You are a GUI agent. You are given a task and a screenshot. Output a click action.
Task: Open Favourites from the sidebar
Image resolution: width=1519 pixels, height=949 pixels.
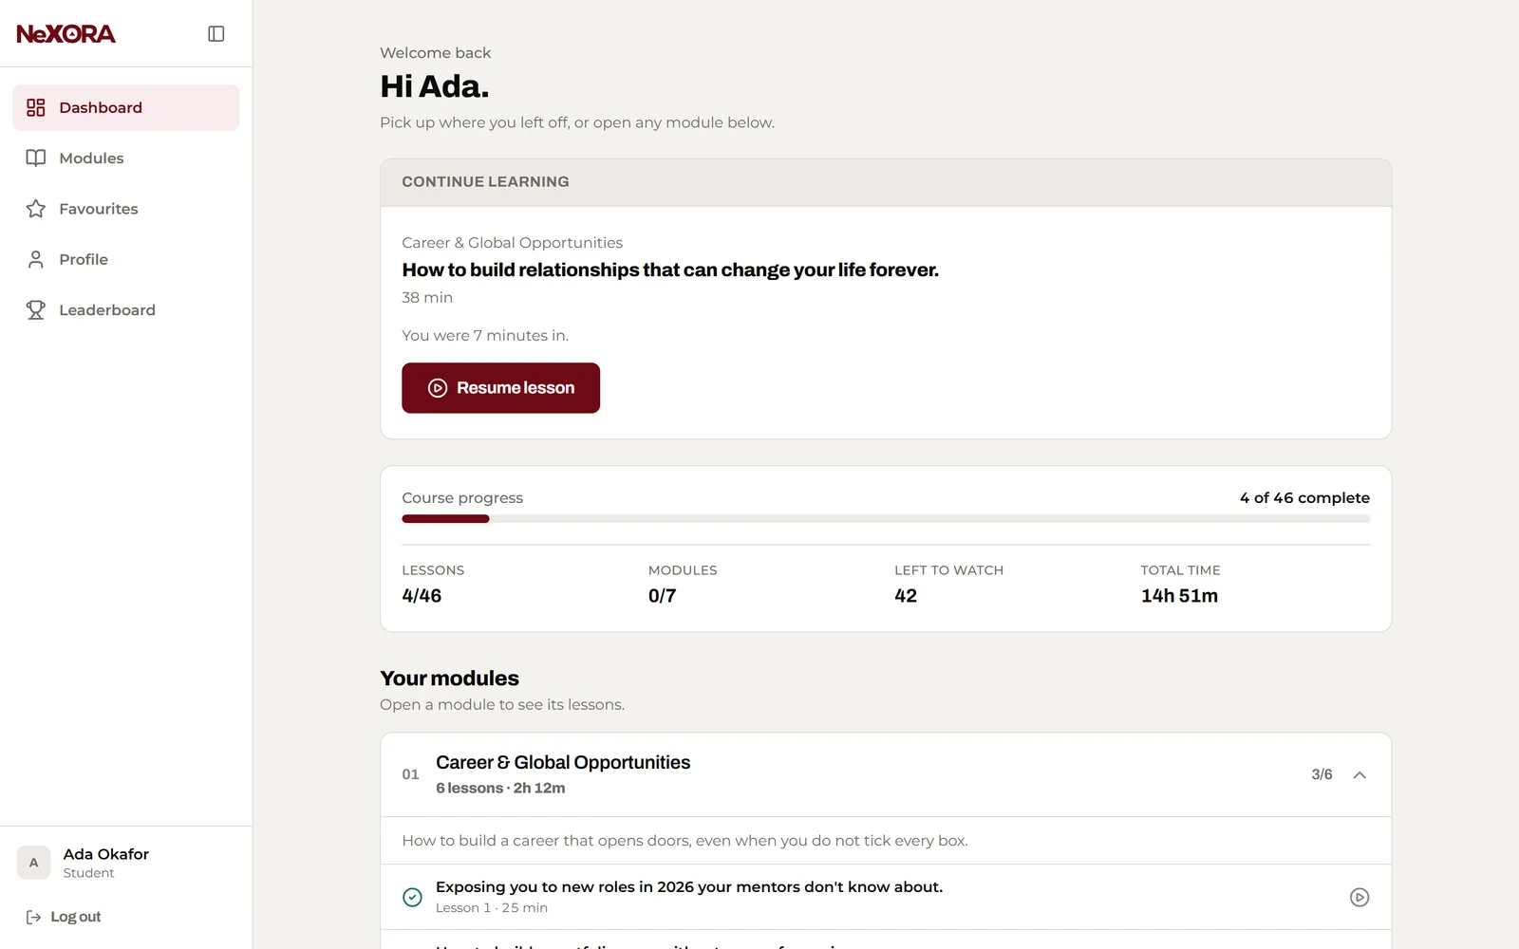click(125, 209)
